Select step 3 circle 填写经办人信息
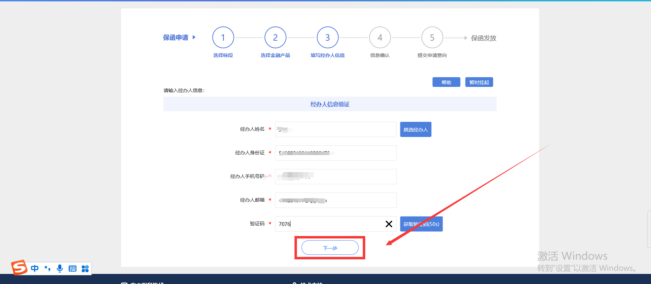The height and width of the screenshot is (284, 651). [x=328, y=38]
